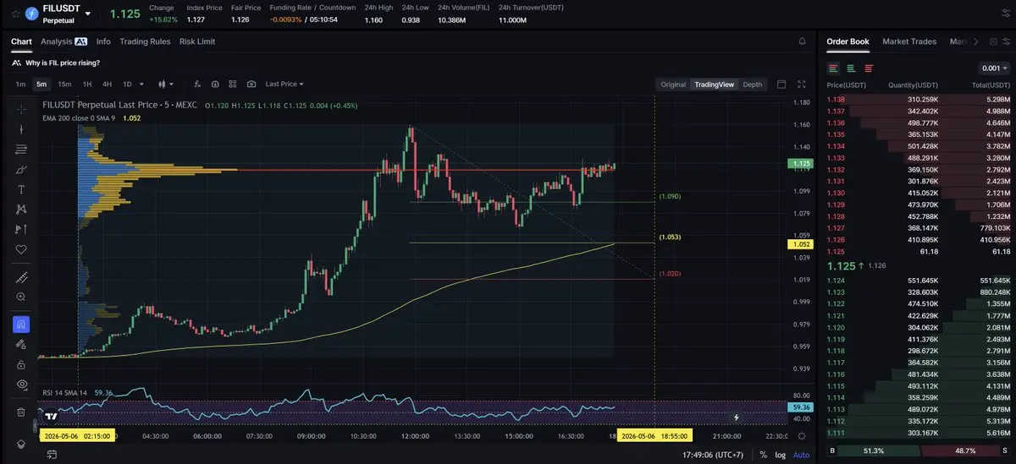Select the 1D timeframe

(x=127, y=85)
